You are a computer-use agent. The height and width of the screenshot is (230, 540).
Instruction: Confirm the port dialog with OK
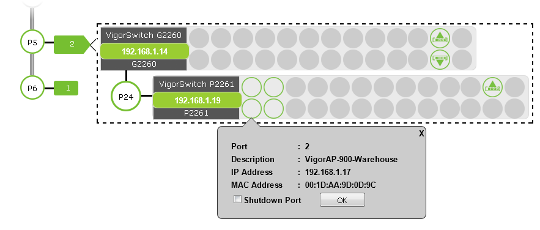[342, 200]
